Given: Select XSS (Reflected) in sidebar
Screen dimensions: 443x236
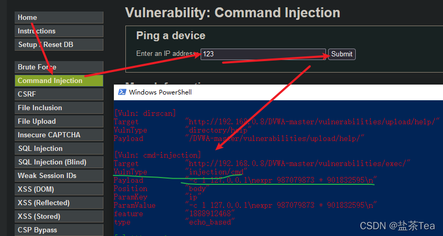Looking at the screenshot, I should (x=59, y=203).
